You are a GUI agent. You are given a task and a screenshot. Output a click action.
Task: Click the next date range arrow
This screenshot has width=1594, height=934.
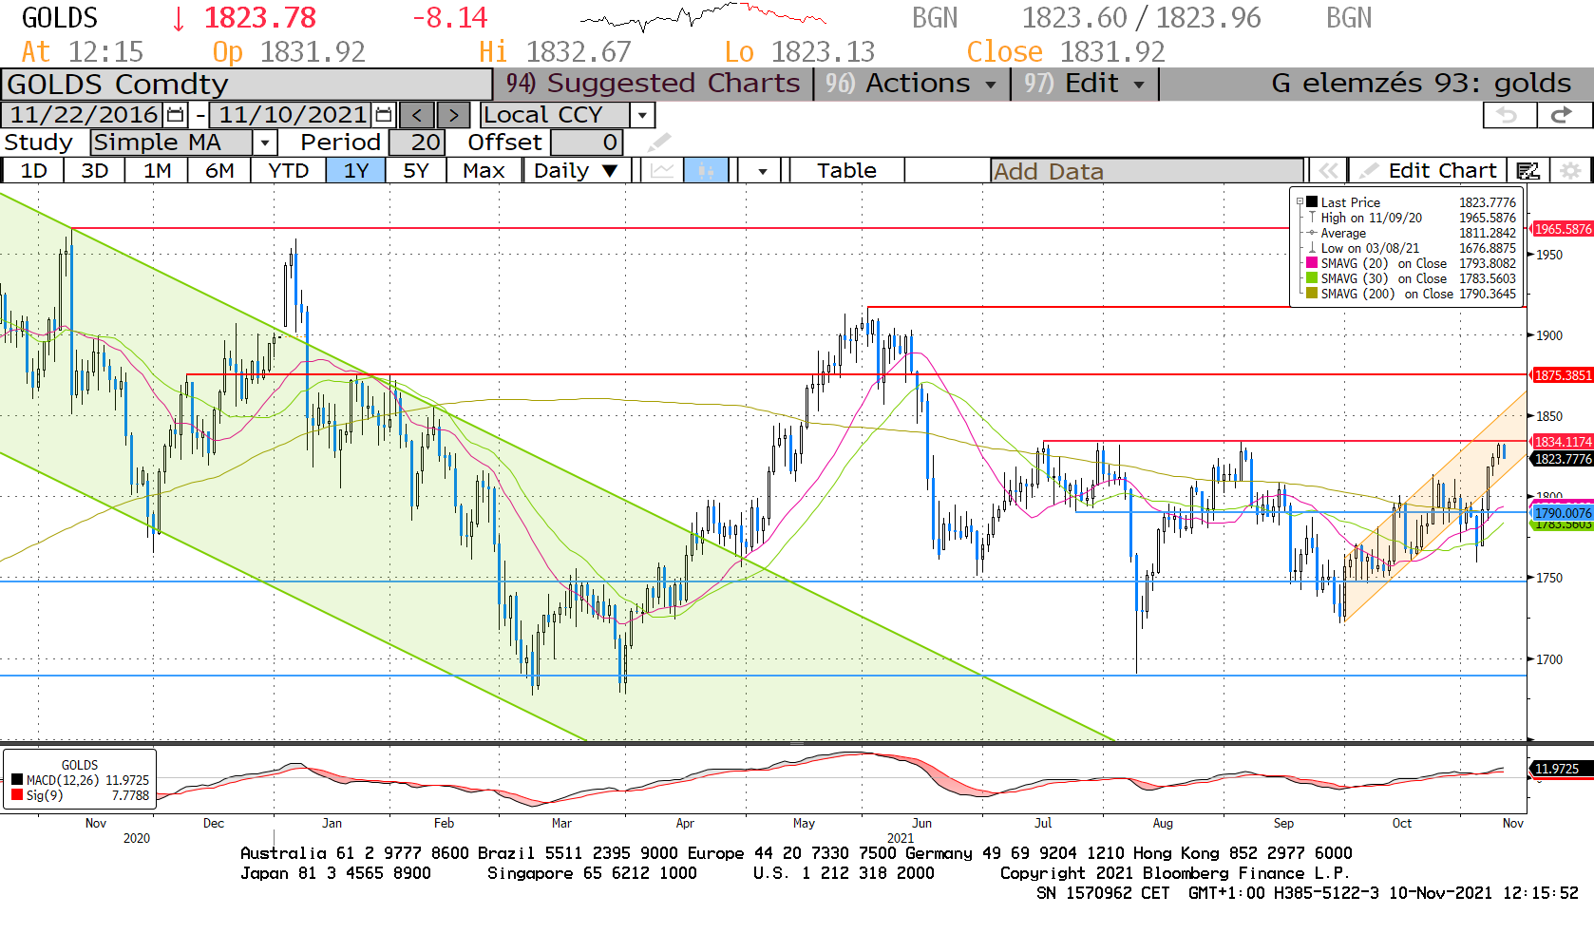453,115
